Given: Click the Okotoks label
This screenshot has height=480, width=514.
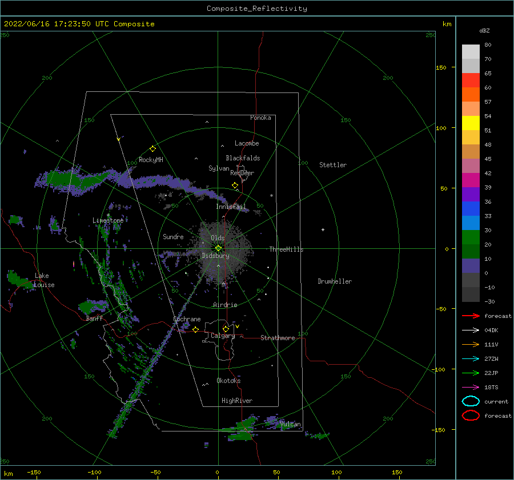Looking at the screenshot, I should pos(228,381).
